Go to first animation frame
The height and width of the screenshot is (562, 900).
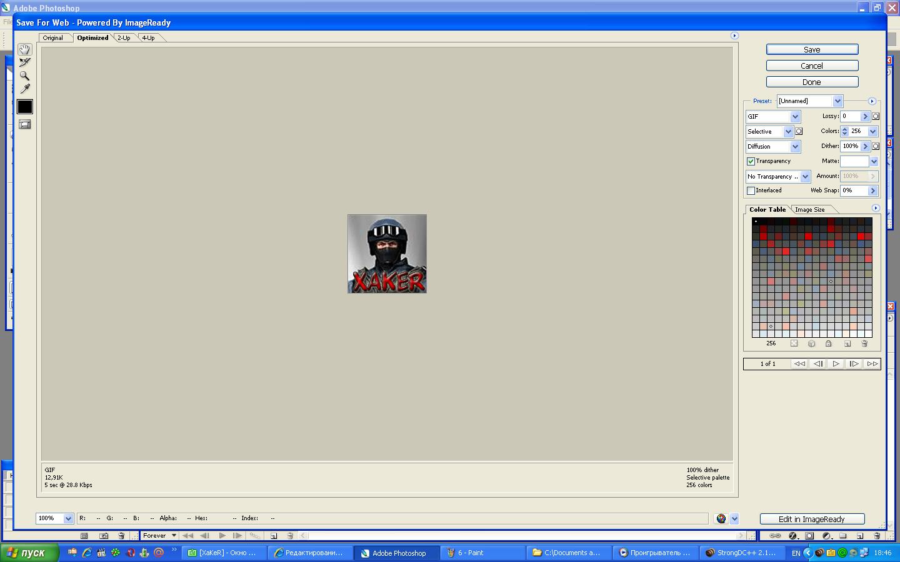tap(799, 363)
